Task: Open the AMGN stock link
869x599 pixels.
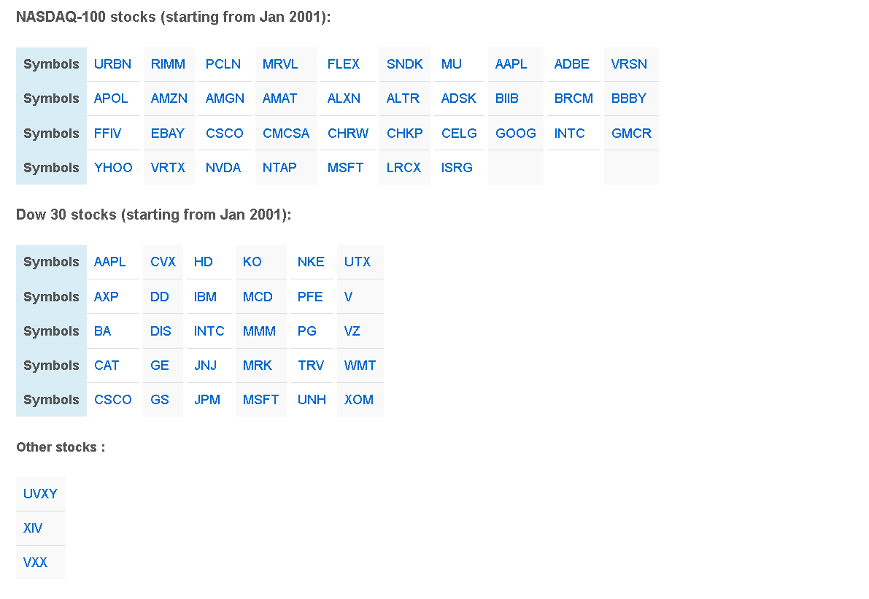Action: (225, 98)
